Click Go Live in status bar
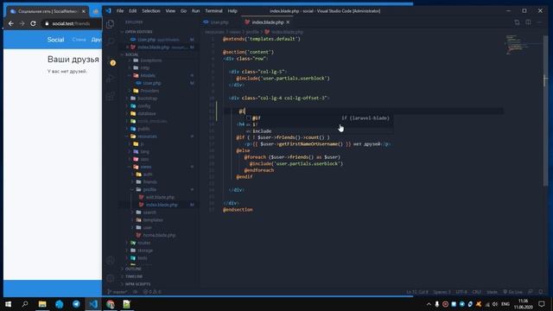Viewport: 553px width, 311px height. pyautogui.click(x=512, y=292)
